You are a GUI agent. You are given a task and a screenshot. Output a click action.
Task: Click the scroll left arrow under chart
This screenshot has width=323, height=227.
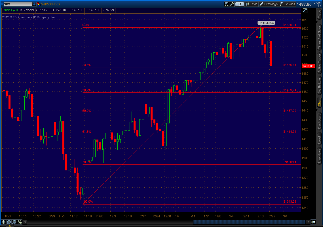25,222
